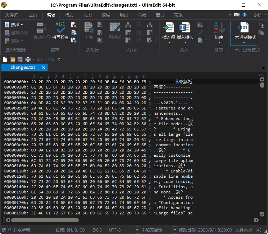This screenshot has width=268, height=234.
Task: Click the document with red minus icon
Action: pyautogui.click(x=74, y=25)
